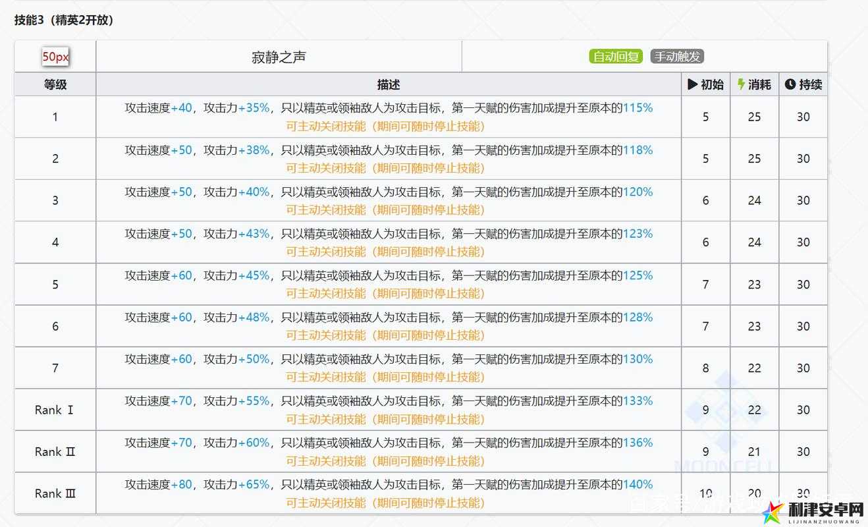Click the 133% value in Rank Ⅰ description
The width and height of the screenshot is (868, 527).
tap(637, 401)
